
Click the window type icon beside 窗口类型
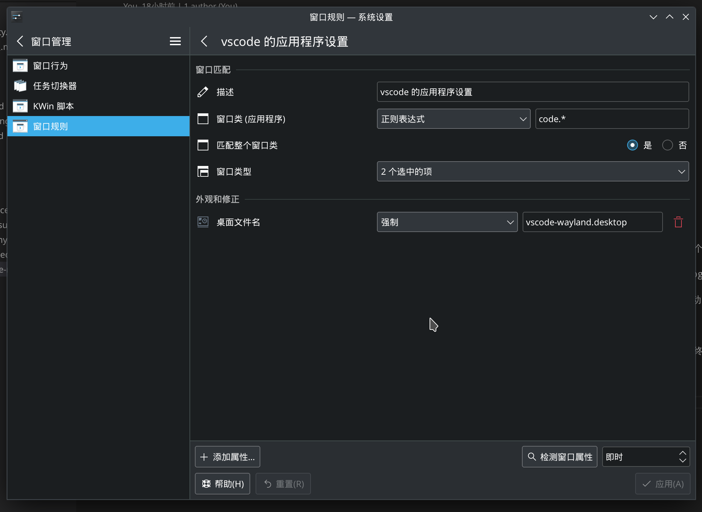pos(203,171)
